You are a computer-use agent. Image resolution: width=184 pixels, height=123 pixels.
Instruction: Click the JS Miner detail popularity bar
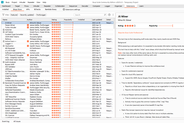click(x=166, y=26)
